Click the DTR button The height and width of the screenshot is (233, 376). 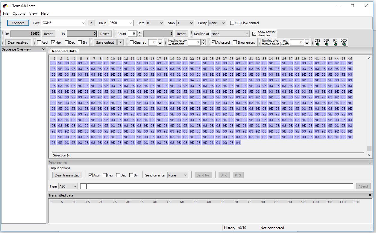224,175
